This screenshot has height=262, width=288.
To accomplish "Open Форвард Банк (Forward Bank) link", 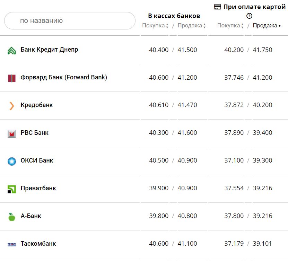I will pos(64,77).
